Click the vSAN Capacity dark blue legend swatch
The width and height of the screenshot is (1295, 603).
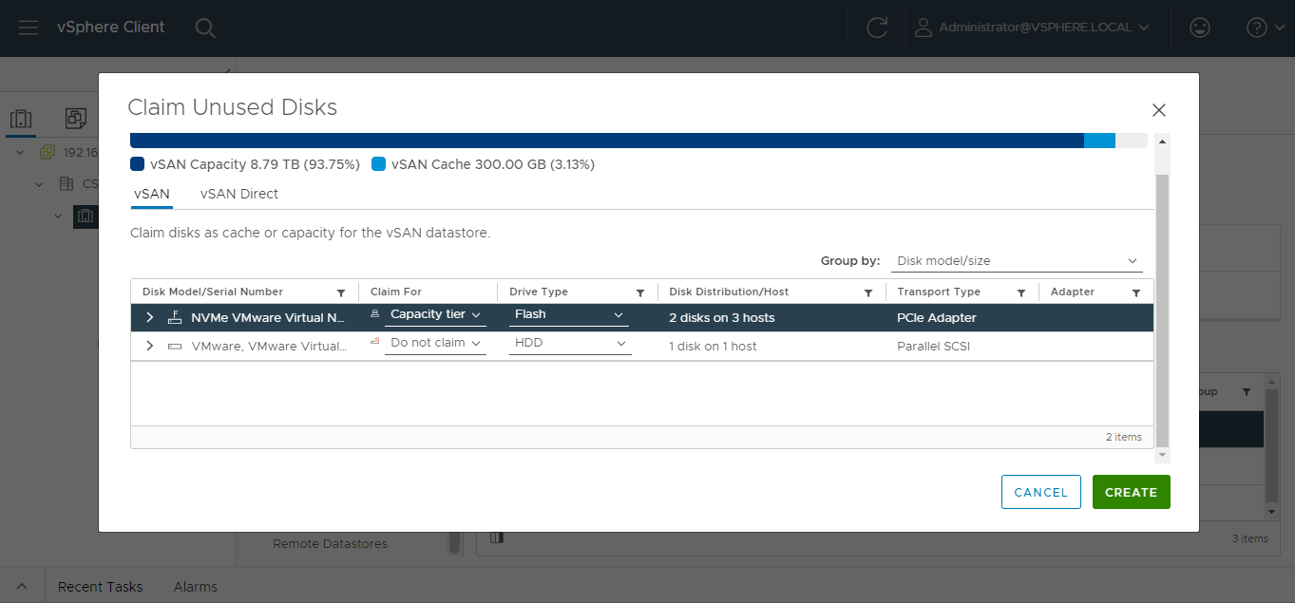137,164
